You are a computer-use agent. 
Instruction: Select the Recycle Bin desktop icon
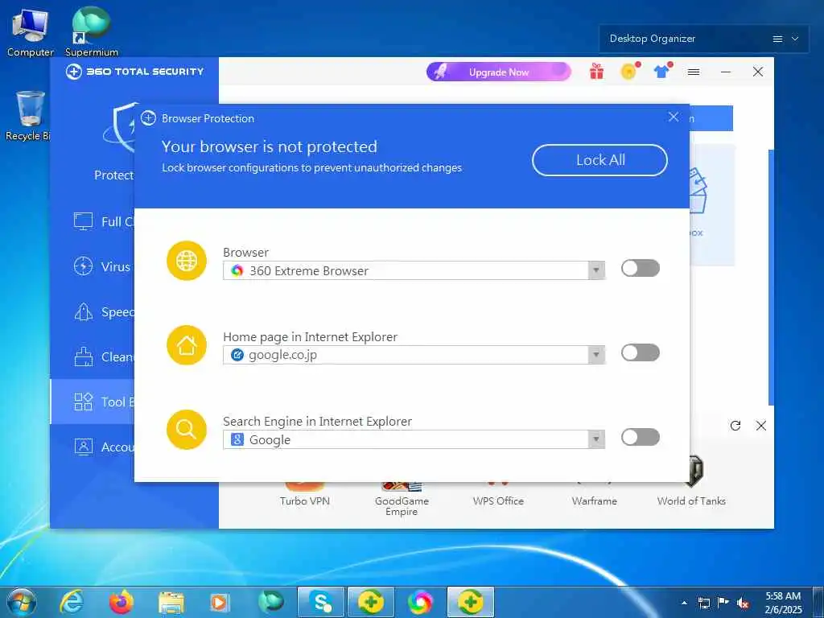point(27,116)
